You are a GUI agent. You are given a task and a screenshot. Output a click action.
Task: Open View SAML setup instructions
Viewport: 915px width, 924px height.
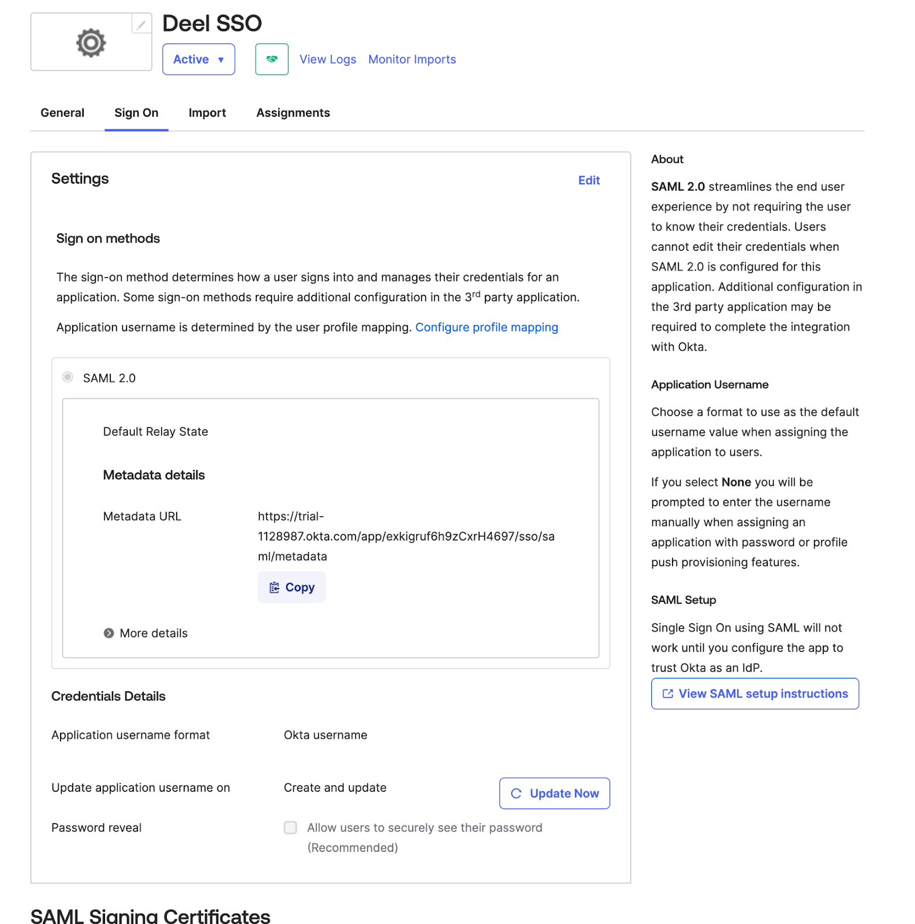coord(755,694)
